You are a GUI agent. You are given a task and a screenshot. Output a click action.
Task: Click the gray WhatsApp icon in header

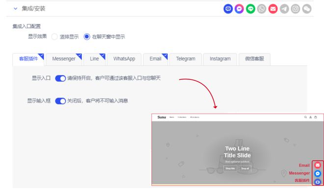pyautogui.click(x=262, y=9)
